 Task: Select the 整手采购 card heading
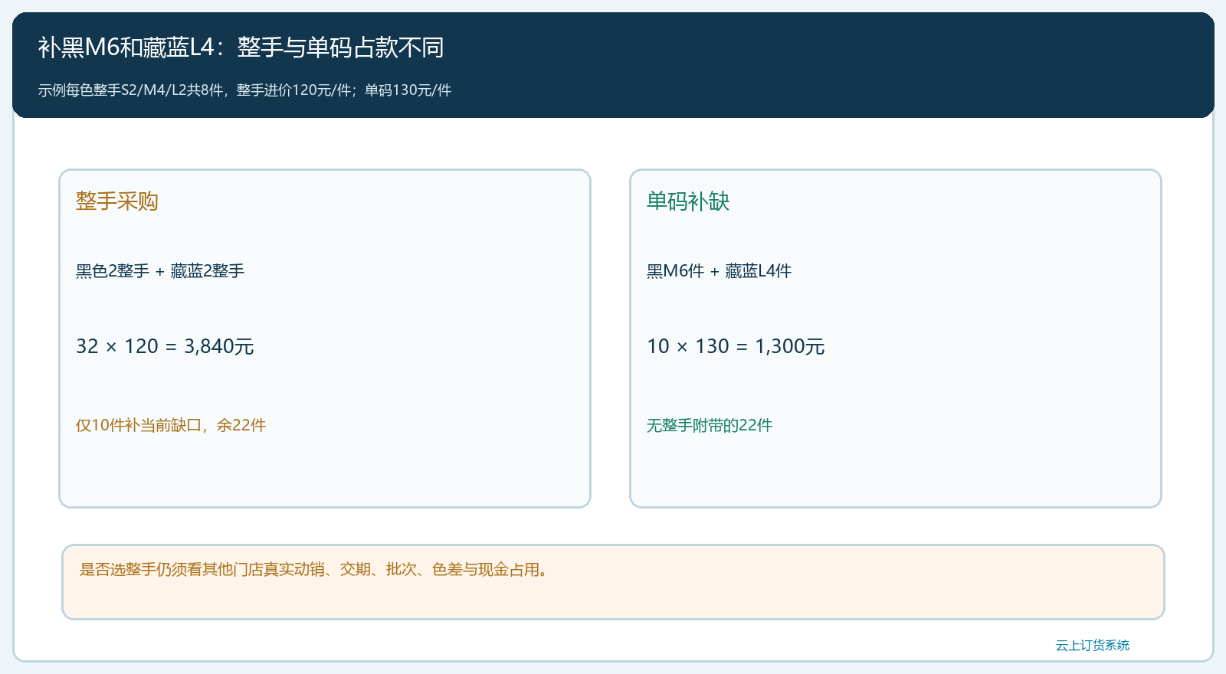pos(117,201)
